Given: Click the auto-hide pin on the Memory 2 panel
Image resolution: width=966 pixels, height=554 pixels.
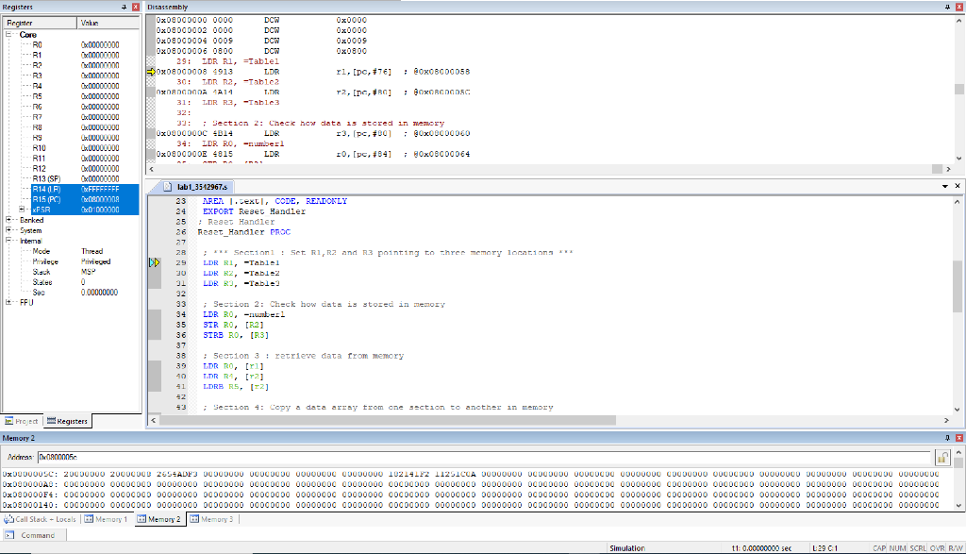Looking at the screenshot, I should (948, 438).
